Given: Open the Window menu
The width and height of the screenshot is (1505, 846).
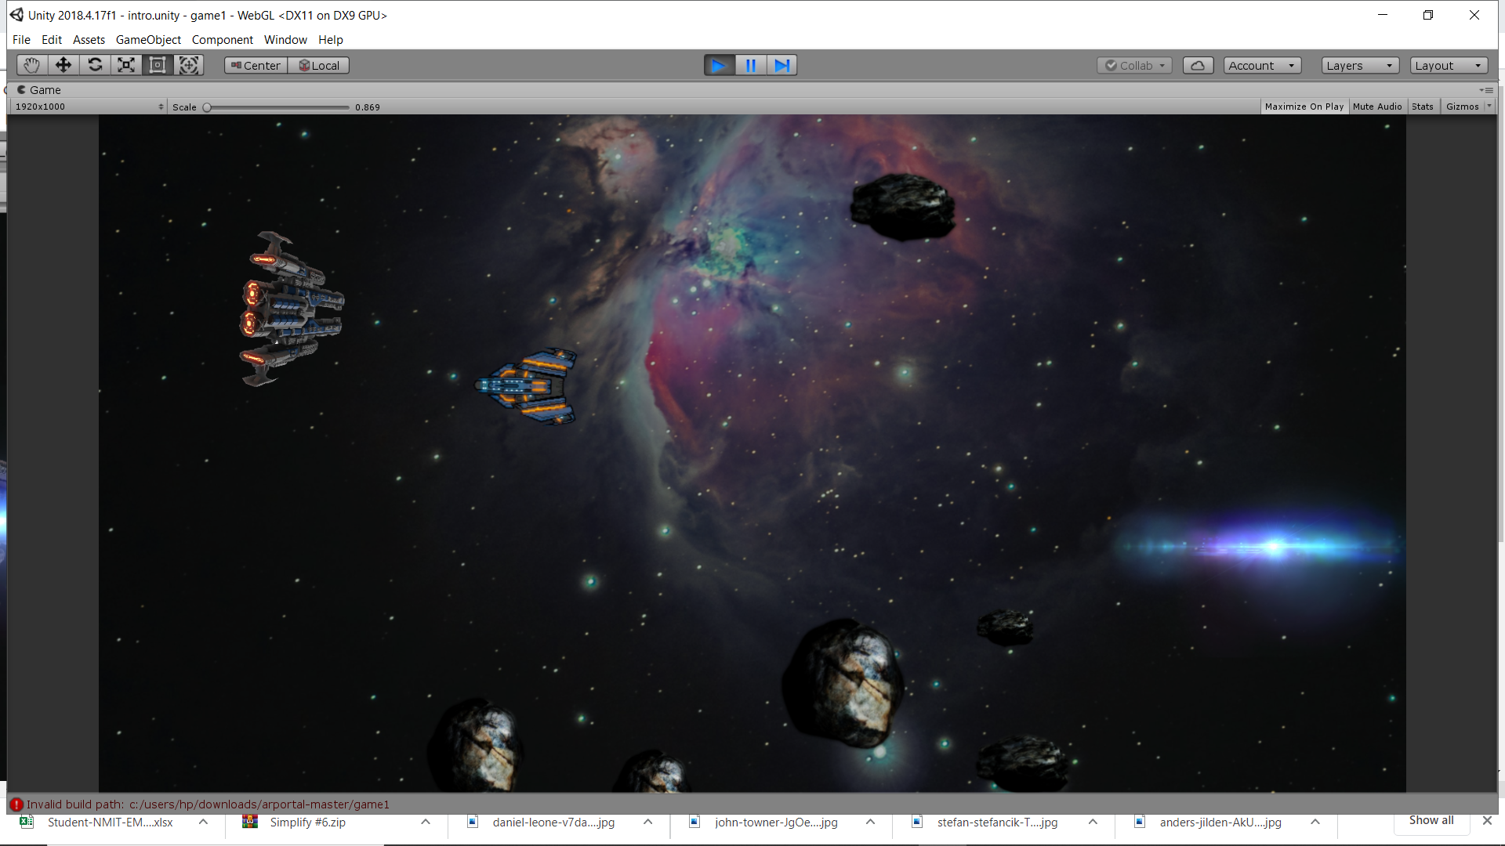Looking at the screenshot, I should point(285,40).
